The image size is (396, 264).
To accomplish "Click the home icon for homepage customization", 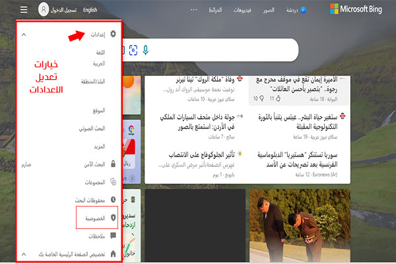I will point(113,253).
